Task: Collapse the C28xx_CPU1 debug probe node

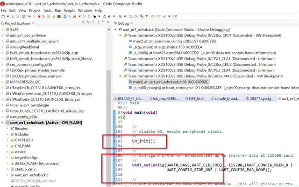Action: click(x=121, y=35)
